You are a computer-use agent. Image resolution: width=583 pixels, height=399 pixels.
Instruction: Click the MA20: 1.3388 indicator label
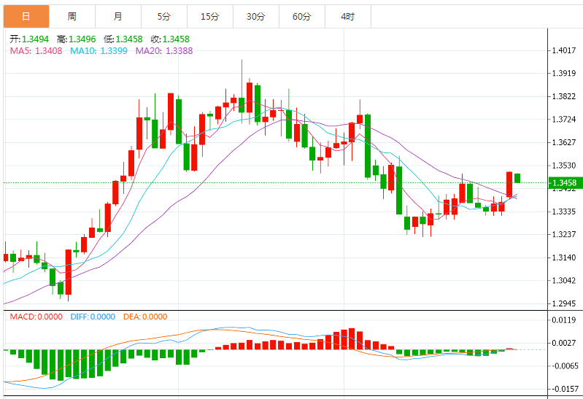point(164,51)
